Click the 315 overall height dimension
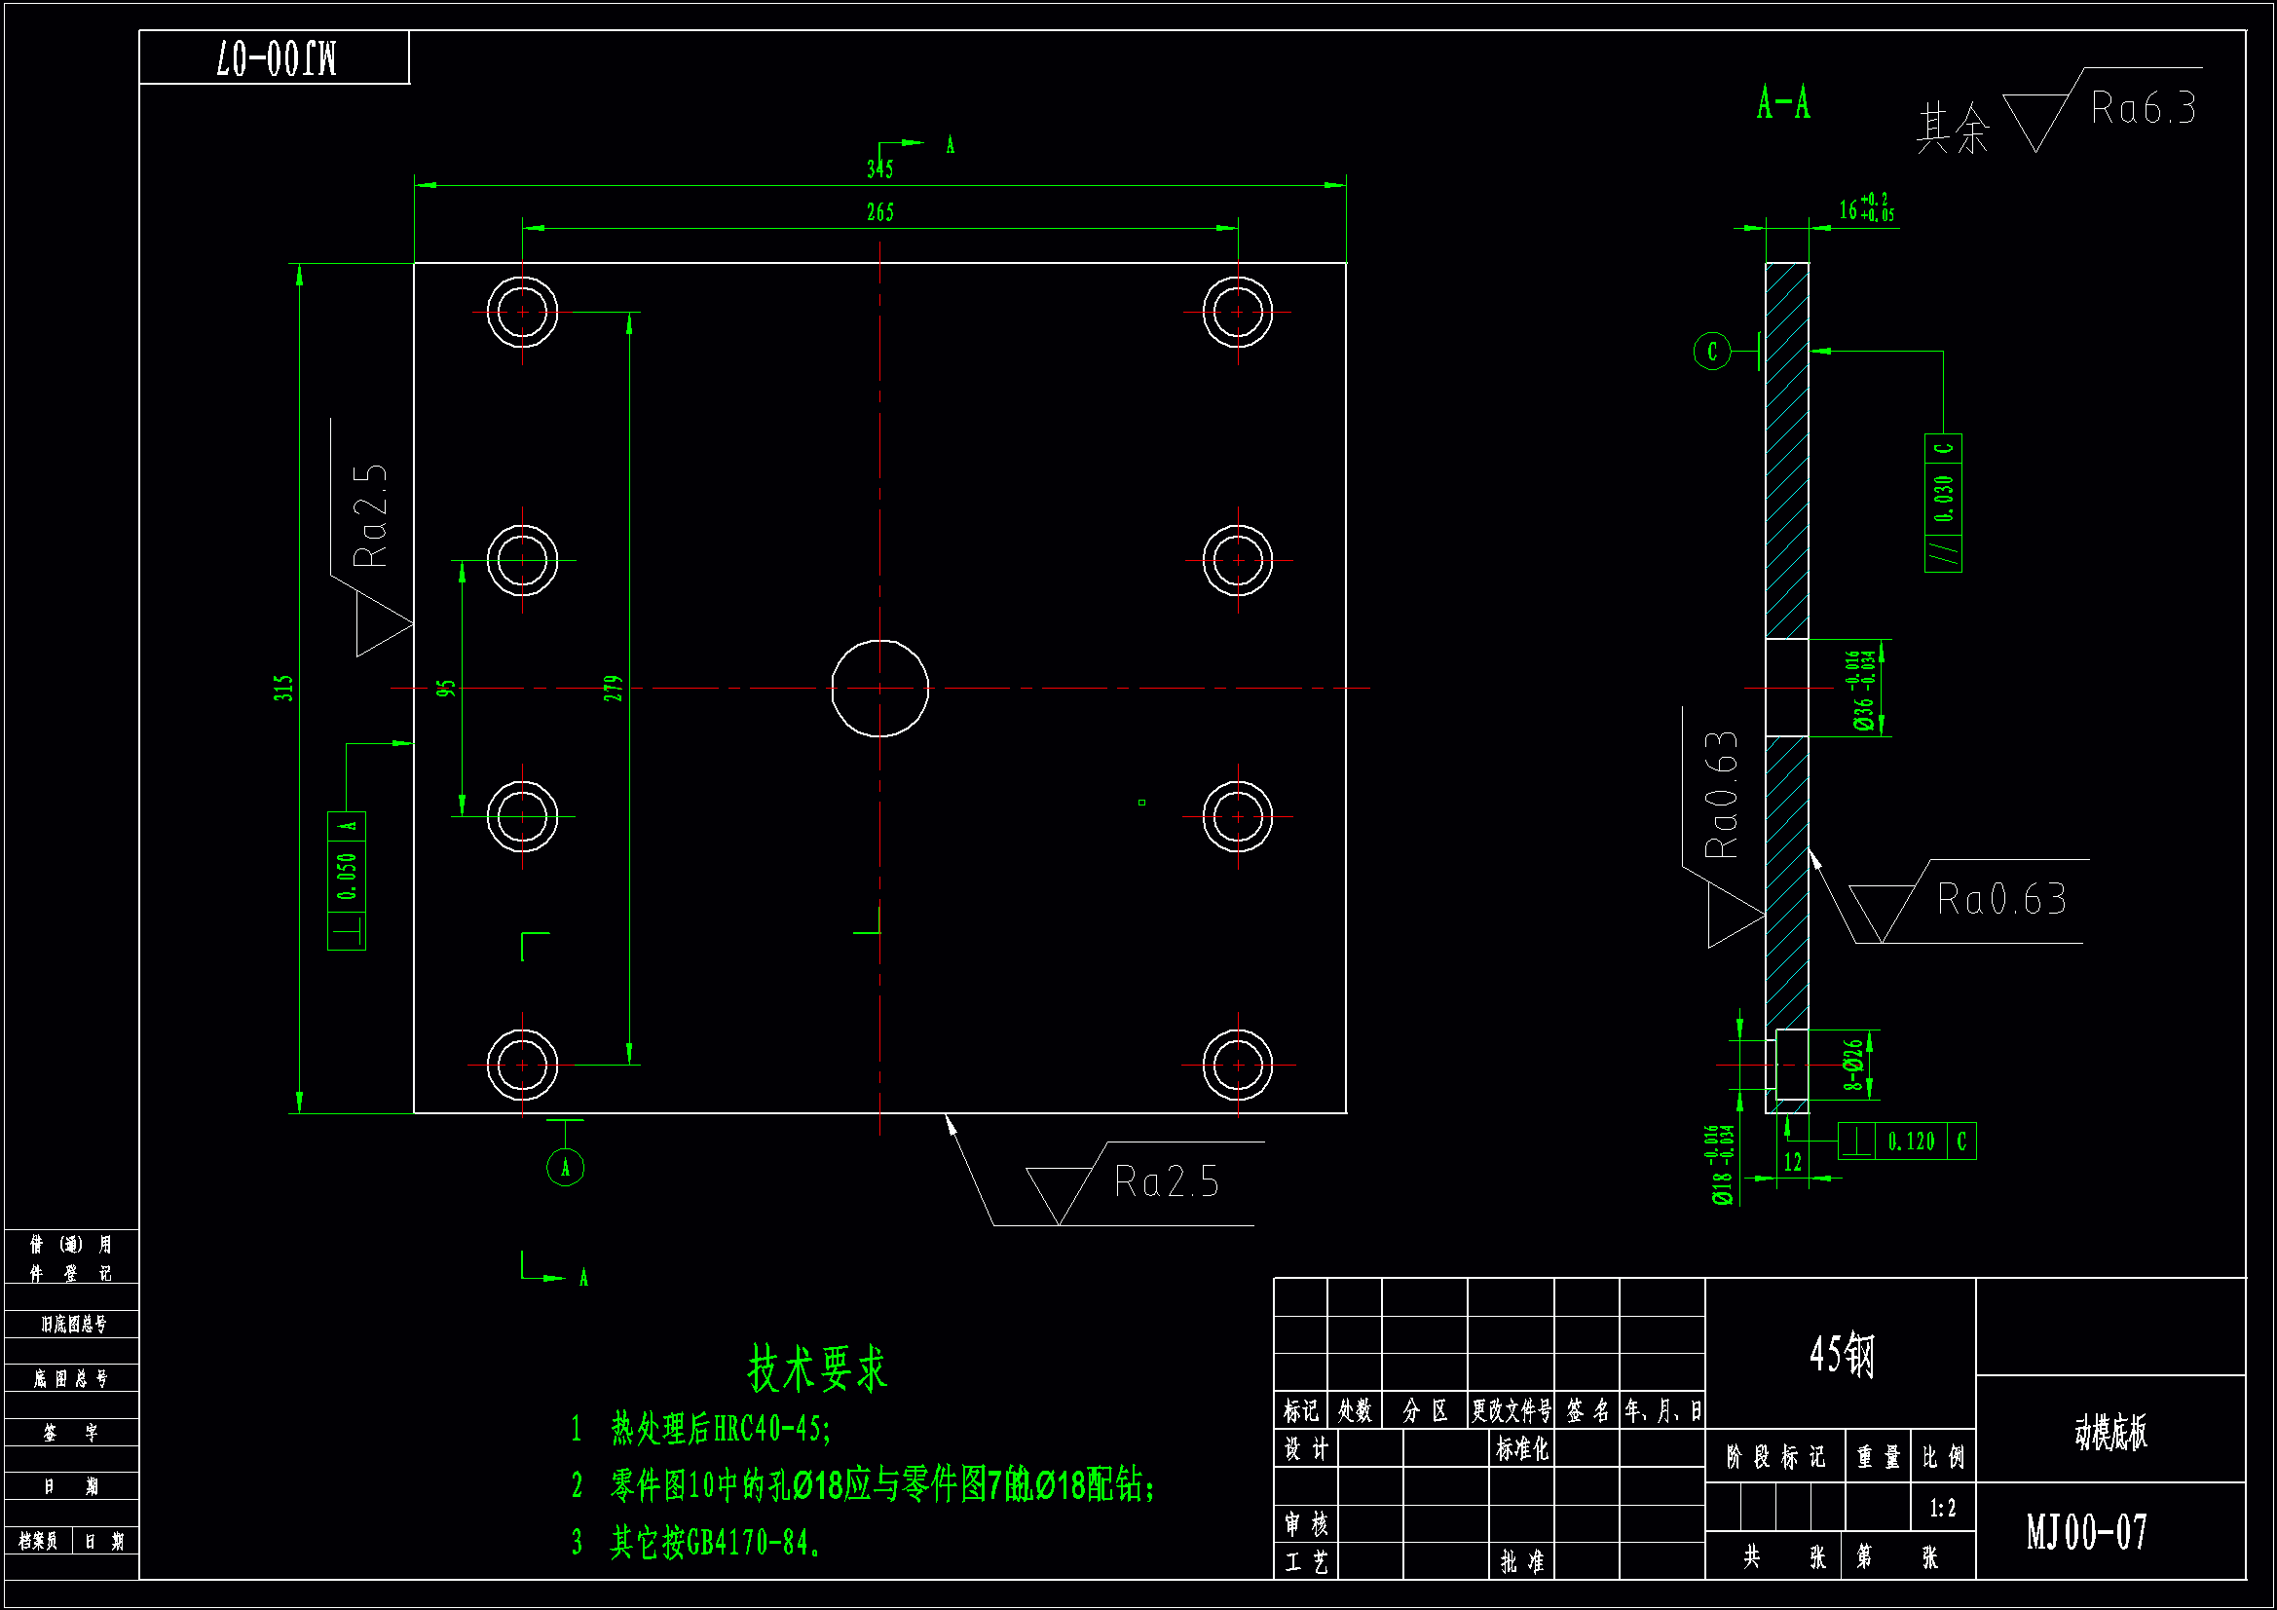The height and width of the screenshot is (1610, 2277). pyautogui.click(x=284, y=689)
